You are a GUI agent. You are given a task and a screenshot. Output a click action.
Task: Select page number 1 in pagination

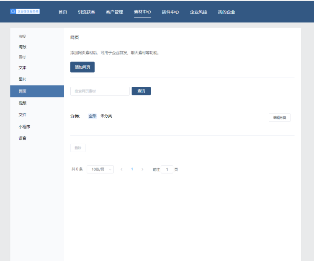pos(132,169)
